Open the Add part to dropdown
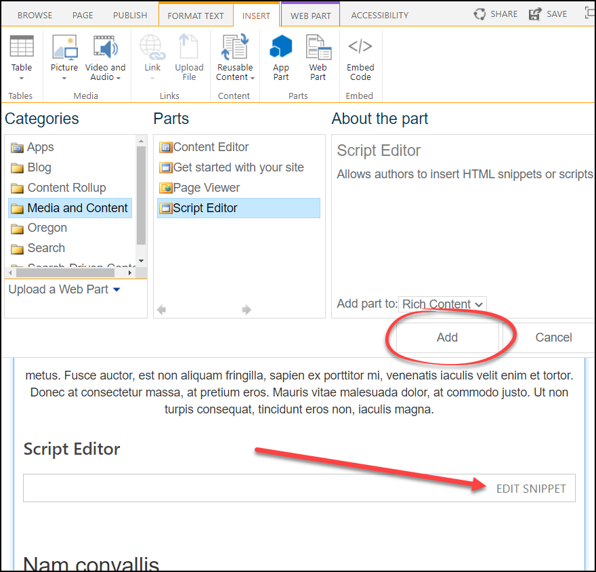The height and width of the screenshot is (572, 596). tap(442, 304)
